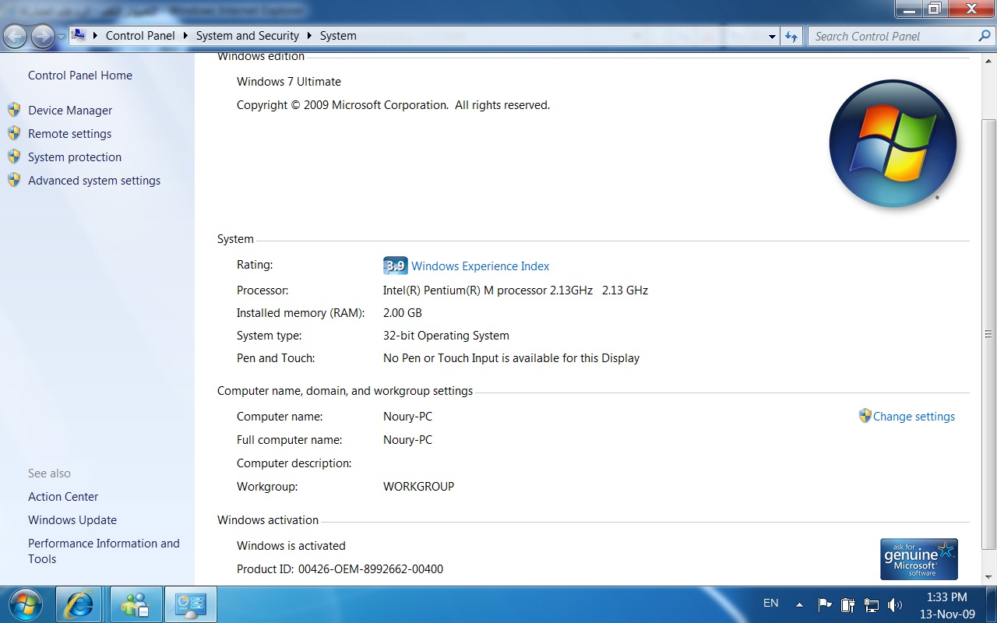The height and width of the screenshot is (623, 997).
Task: Click the network tray icon
Action: tap(872, 604)
